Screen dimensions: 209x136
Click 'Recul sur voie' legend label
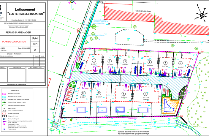pyautogui.click(x=12, y=109)
